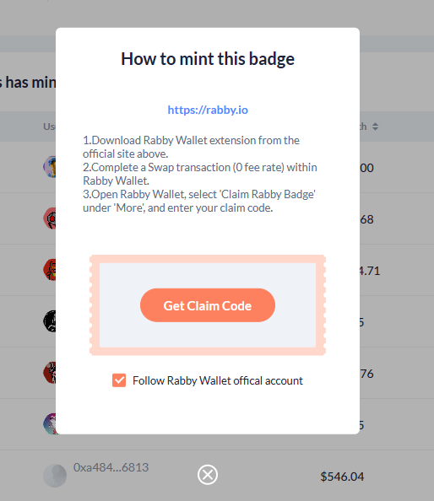Click the 'Follow Rabby Wallet offical account' label
Viewport: 434px width, 501px height.
pyautogui.click(x=218, y=380)
